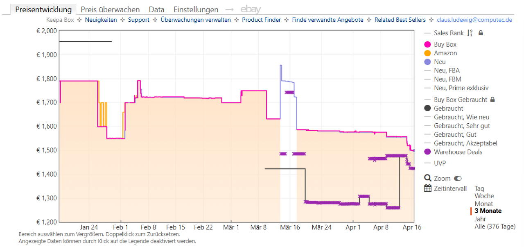Click the lock icon beside Sales Rank

[481, 33]
